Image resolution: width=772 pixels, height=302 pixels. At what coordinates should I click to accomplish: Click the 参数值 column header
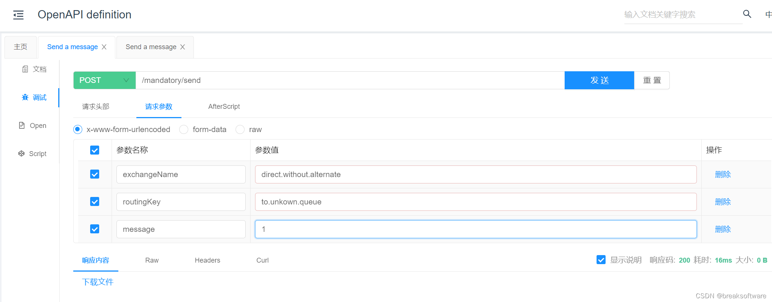(x=267, y=150)
